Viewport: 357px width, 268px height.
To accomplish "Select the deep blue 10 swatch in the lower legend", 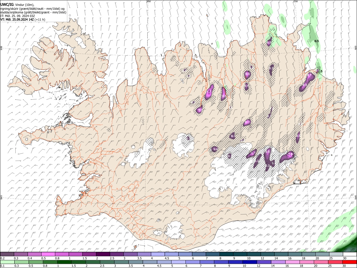I will coord(250,262).
